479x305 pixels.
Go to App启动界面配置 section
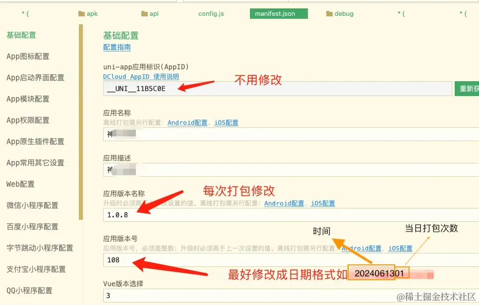point(35,78)
